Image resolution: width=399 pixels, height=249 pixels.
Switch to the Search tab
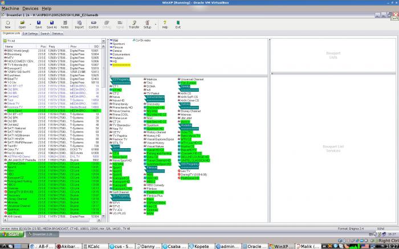[45, 34]
